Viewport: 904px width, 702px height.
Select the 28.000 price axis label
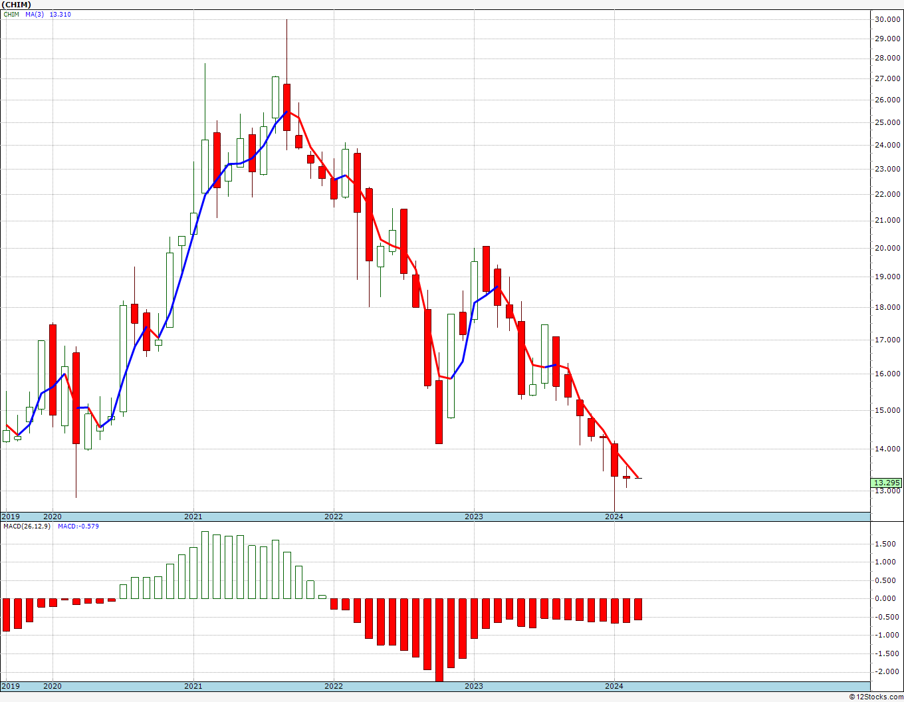[x=888, y=58]
